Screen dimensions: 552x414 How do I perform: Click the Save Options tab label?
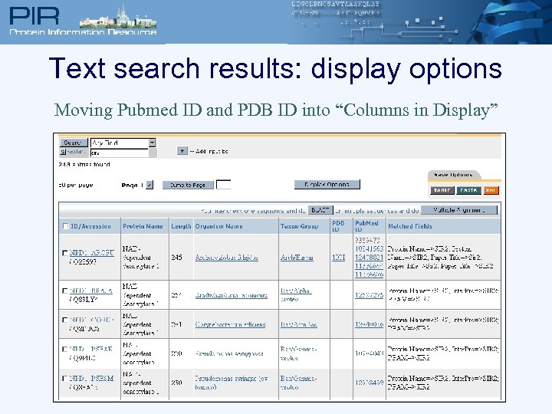pyautogui.click(x=453, y=175)
